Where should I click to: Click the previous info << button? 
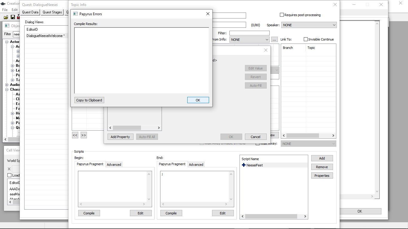click(x=75, y=135)
